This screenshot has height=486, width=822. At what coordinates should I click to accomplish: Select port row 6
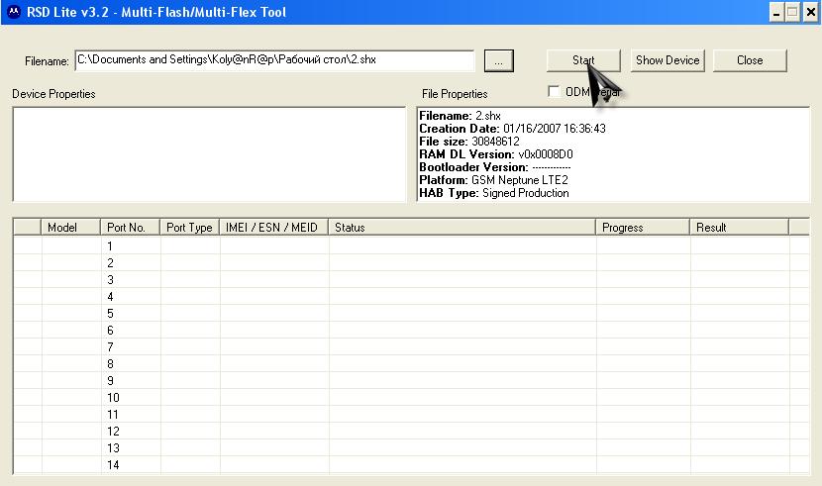(411, 330)
